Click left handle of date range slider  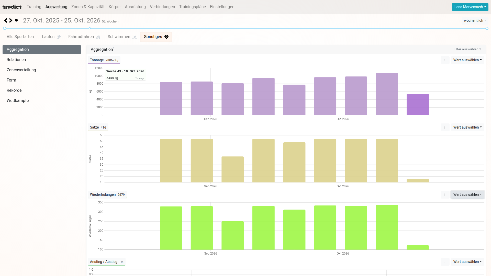[x=5, y=28]
